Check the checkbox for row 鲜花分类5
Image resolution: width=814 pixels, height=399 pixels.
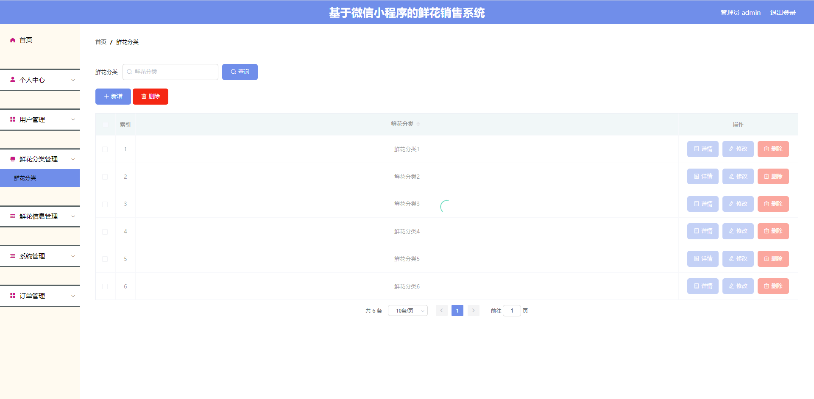[x=105, y=259]
